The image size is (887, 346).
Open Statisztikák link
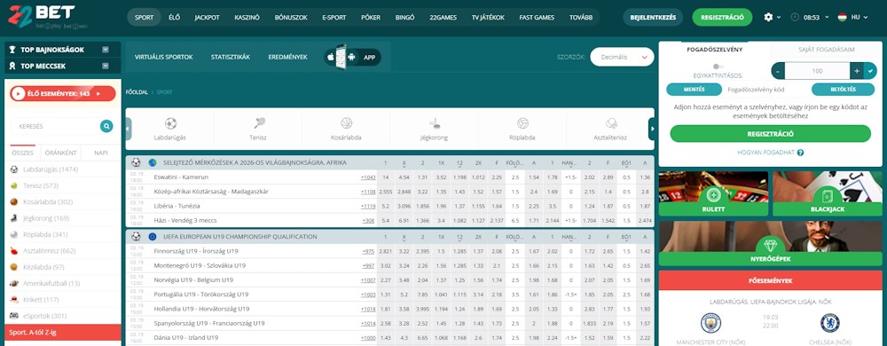(x=231, y=57)
